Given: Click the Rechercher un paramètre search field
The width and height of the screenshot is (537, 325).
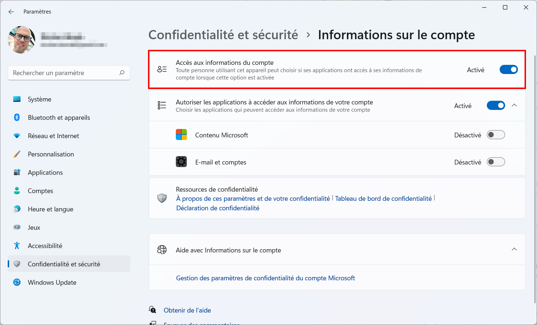Looking at the screenshot, I should pos(69,73).
